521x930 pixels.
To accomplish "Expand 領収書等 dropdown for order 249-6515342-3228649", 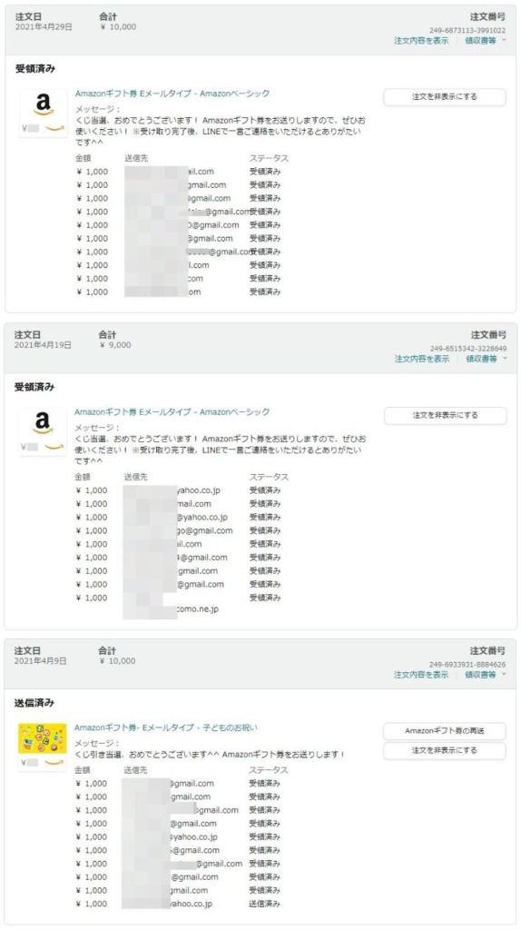I will pos(481,359).
